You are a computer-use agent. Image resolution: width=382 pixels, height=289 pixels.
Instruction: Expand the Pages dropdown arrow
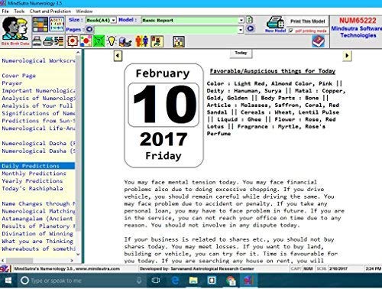pyautogui.click(x=241, y=30)
